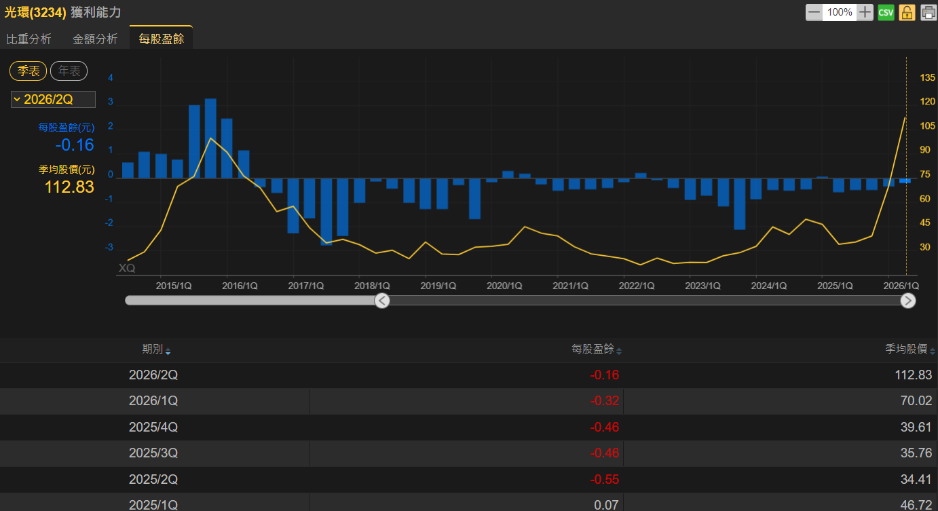
Task: Select the 每股盈餘 tab
Action: coord(162,39)
